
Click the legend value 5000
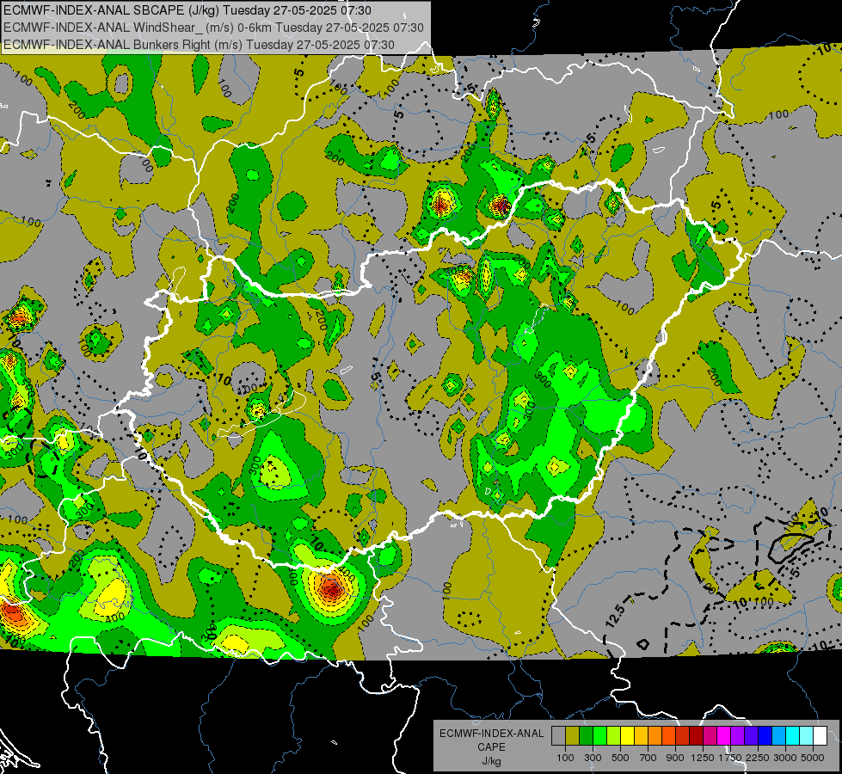pyautogui.click(x=813, y=758)
